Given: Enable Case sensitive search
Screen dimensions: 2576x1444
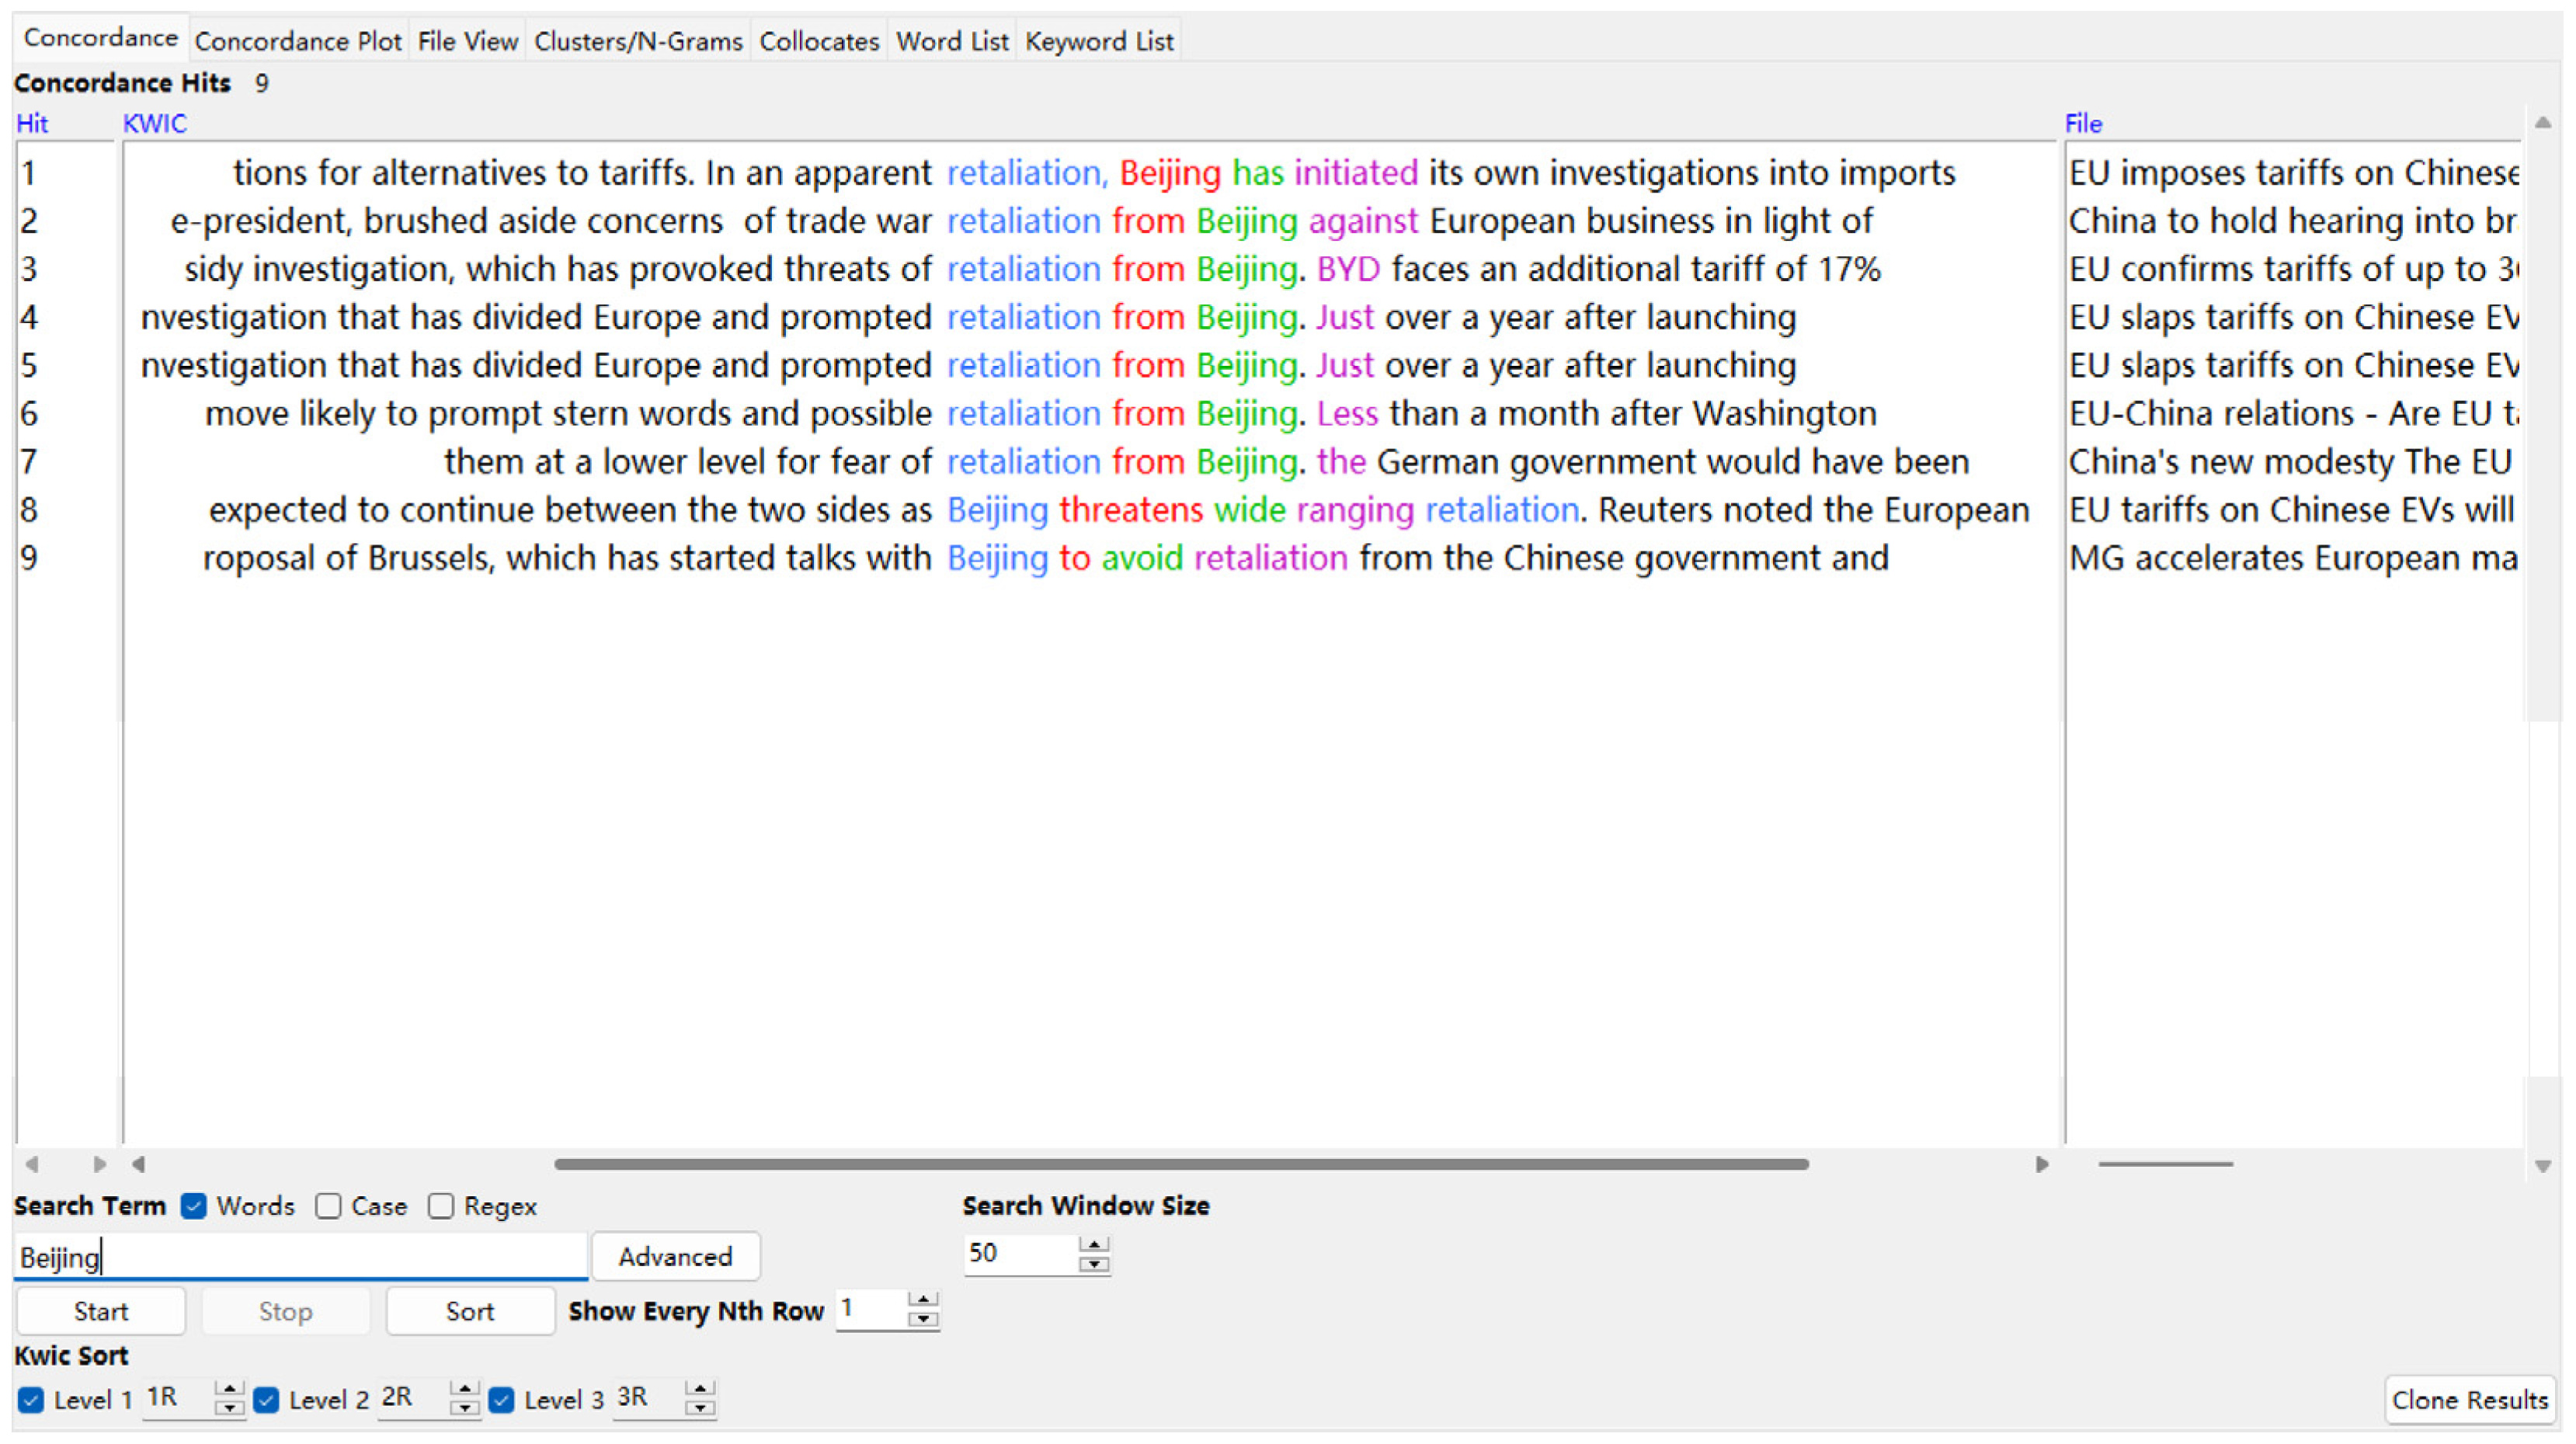Looking at the screenshot, I should (x=328, y=1206).
